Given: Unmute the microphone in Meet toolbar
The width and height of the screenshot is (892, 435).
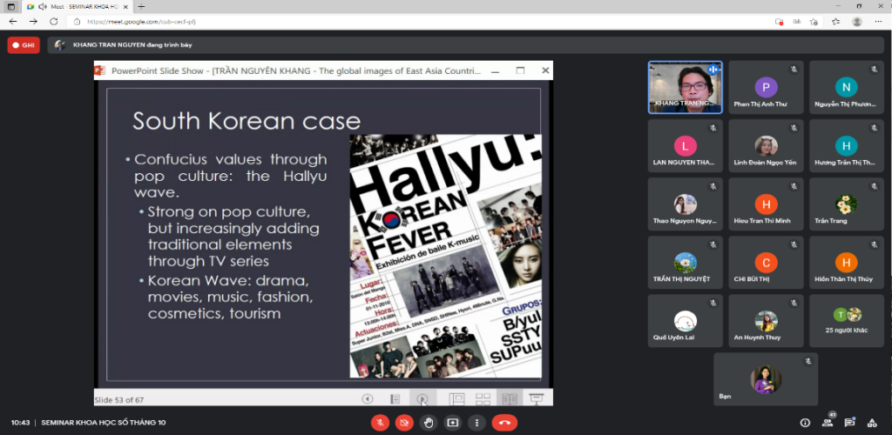Looking at the screenshot, I should click(x=380, y=423).
